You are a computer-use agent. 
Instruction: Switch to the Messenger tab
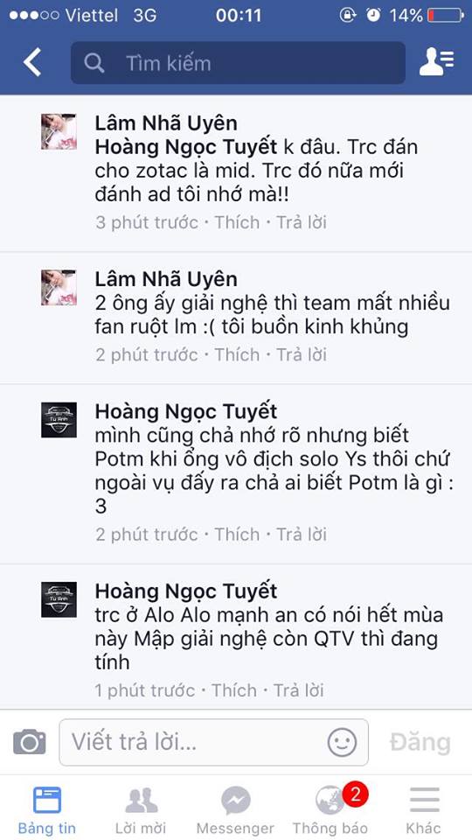pyautogui.click(x=235, y=809)
